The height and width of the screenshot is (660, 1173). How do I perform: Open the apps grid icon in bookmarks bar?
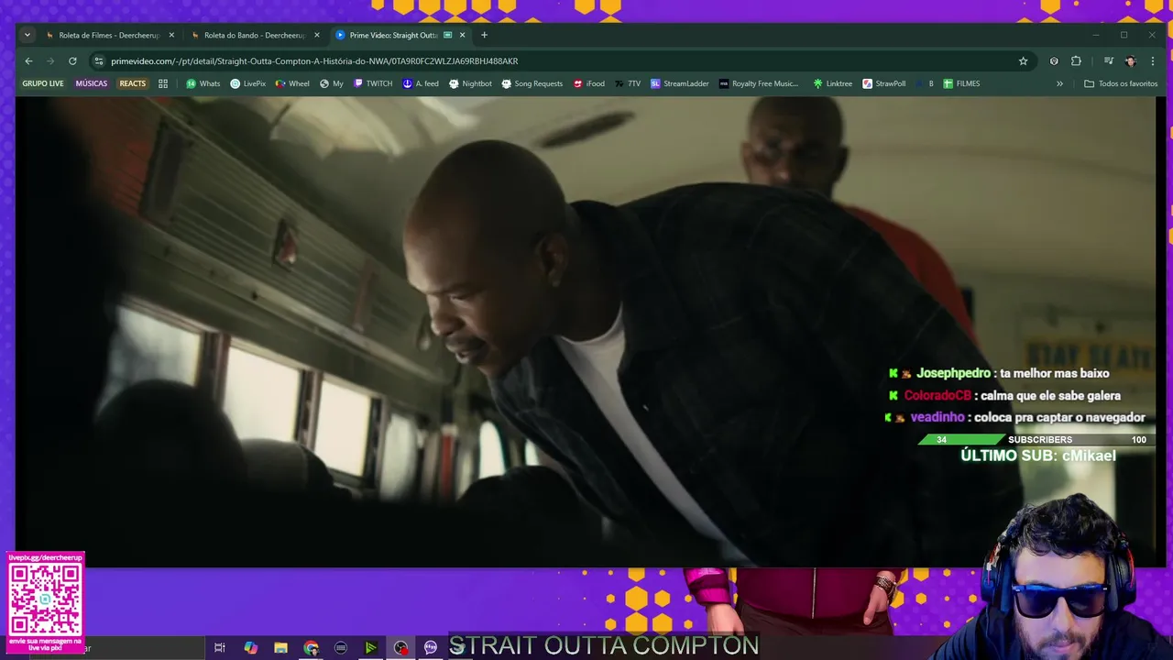coord(163,83)
